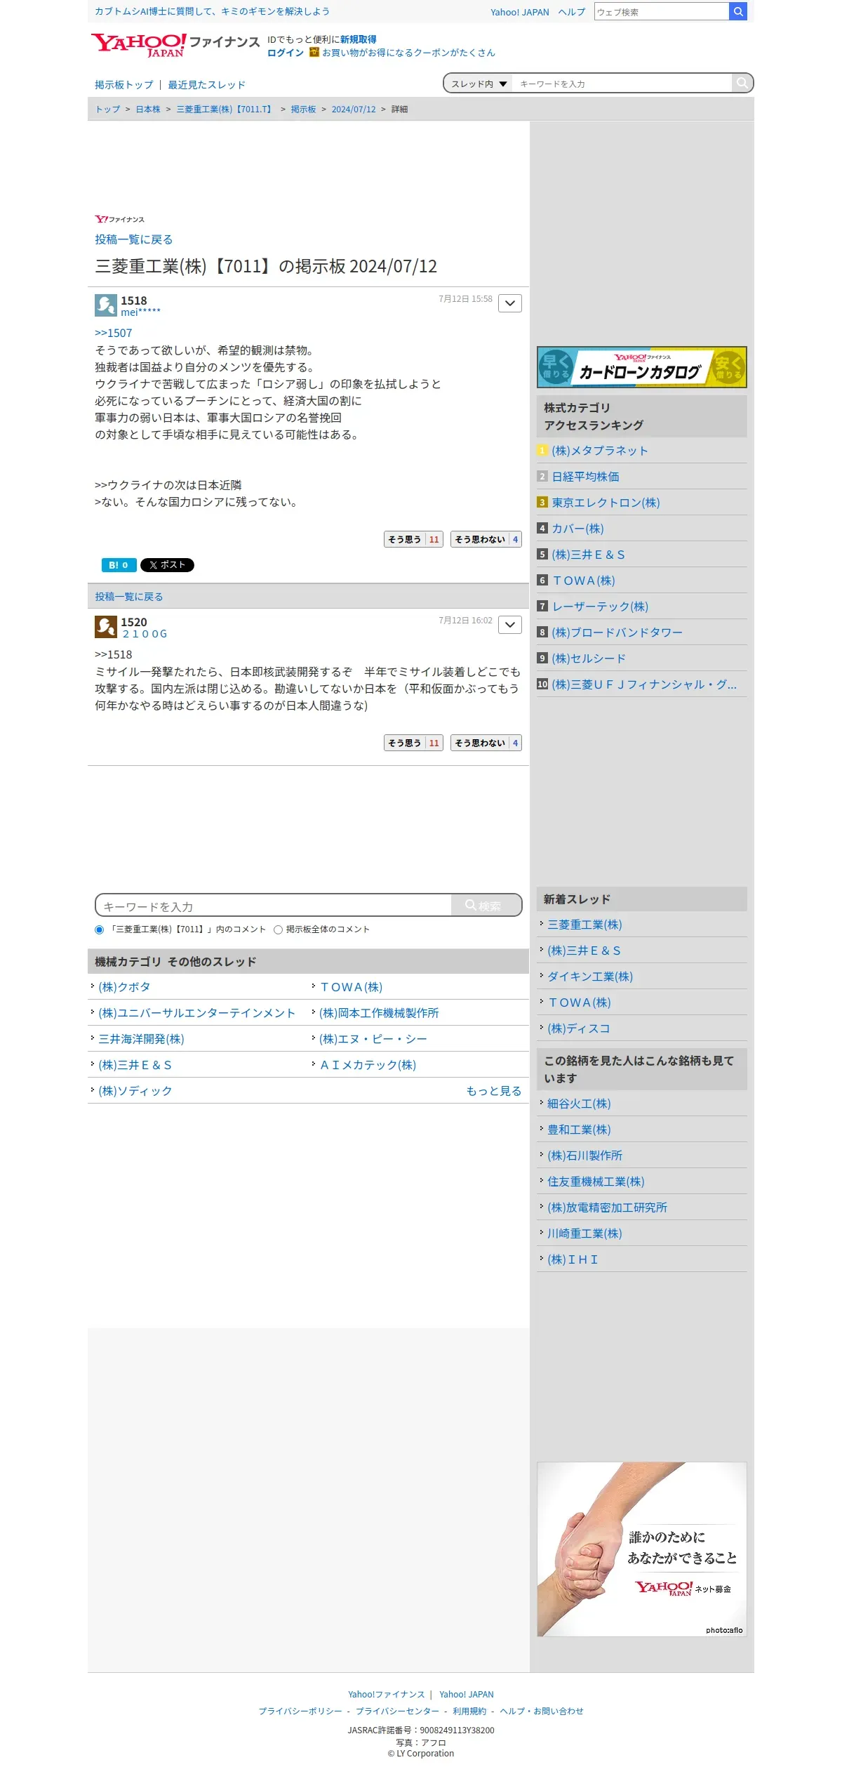Click the ネット募金 handshake banner
Screen dimensions: 842x1774
point(642,1549)
